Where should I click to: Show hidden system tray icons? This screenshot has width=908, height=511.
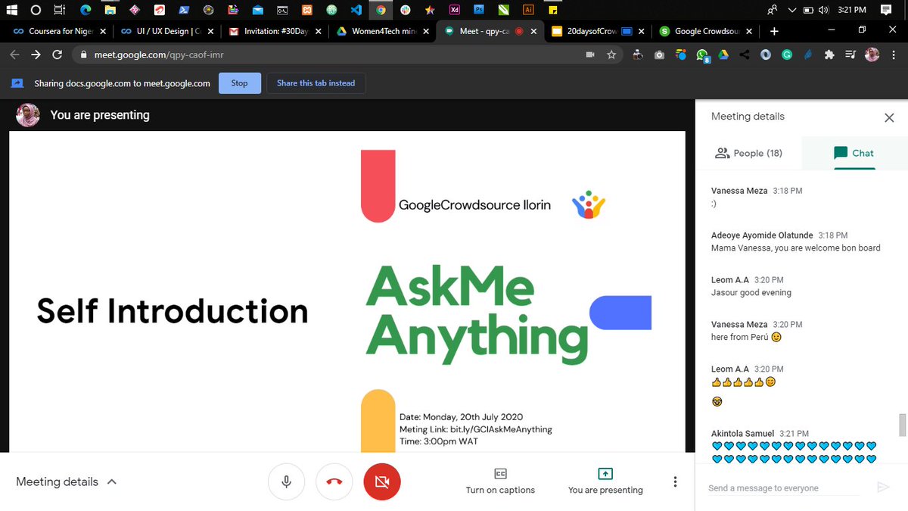coord(792,10)
